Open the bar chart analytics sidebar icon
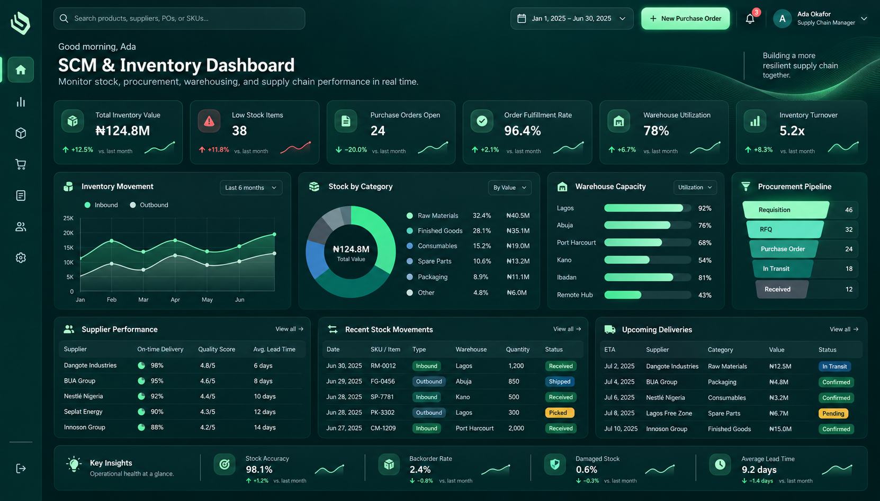 (x=21, y=102)
